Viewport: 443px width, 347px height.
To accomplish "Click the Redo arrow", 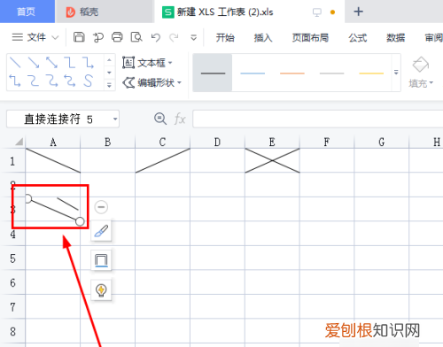I will [x=174, y=37].
